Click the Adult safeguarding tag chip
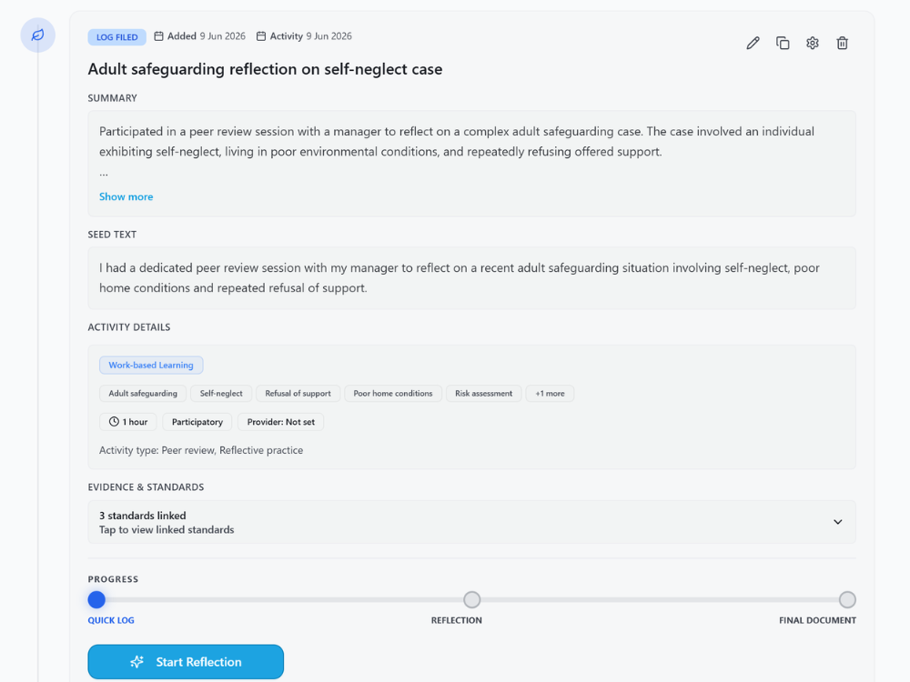 143,393
